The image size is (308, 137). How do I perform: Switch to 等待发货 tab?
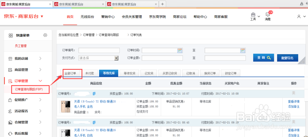point(129,73)
